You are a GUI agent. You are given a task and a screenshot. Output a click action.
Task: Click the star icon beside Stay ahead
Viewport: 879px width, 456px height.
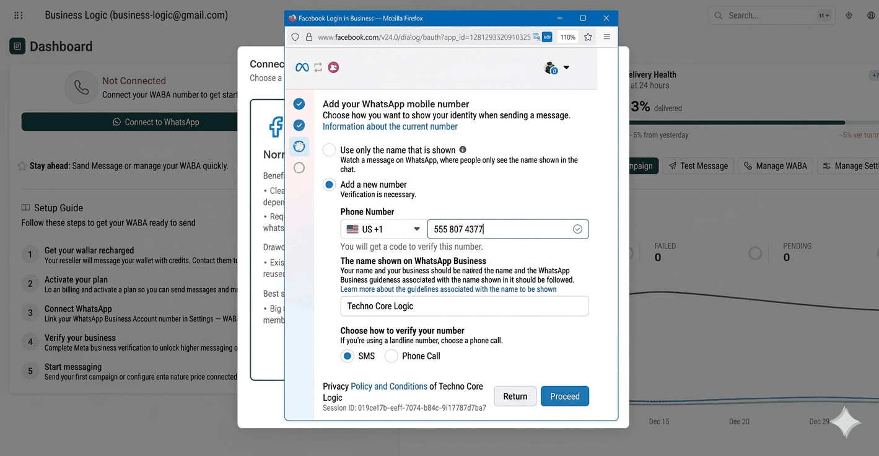pos(22,166)
